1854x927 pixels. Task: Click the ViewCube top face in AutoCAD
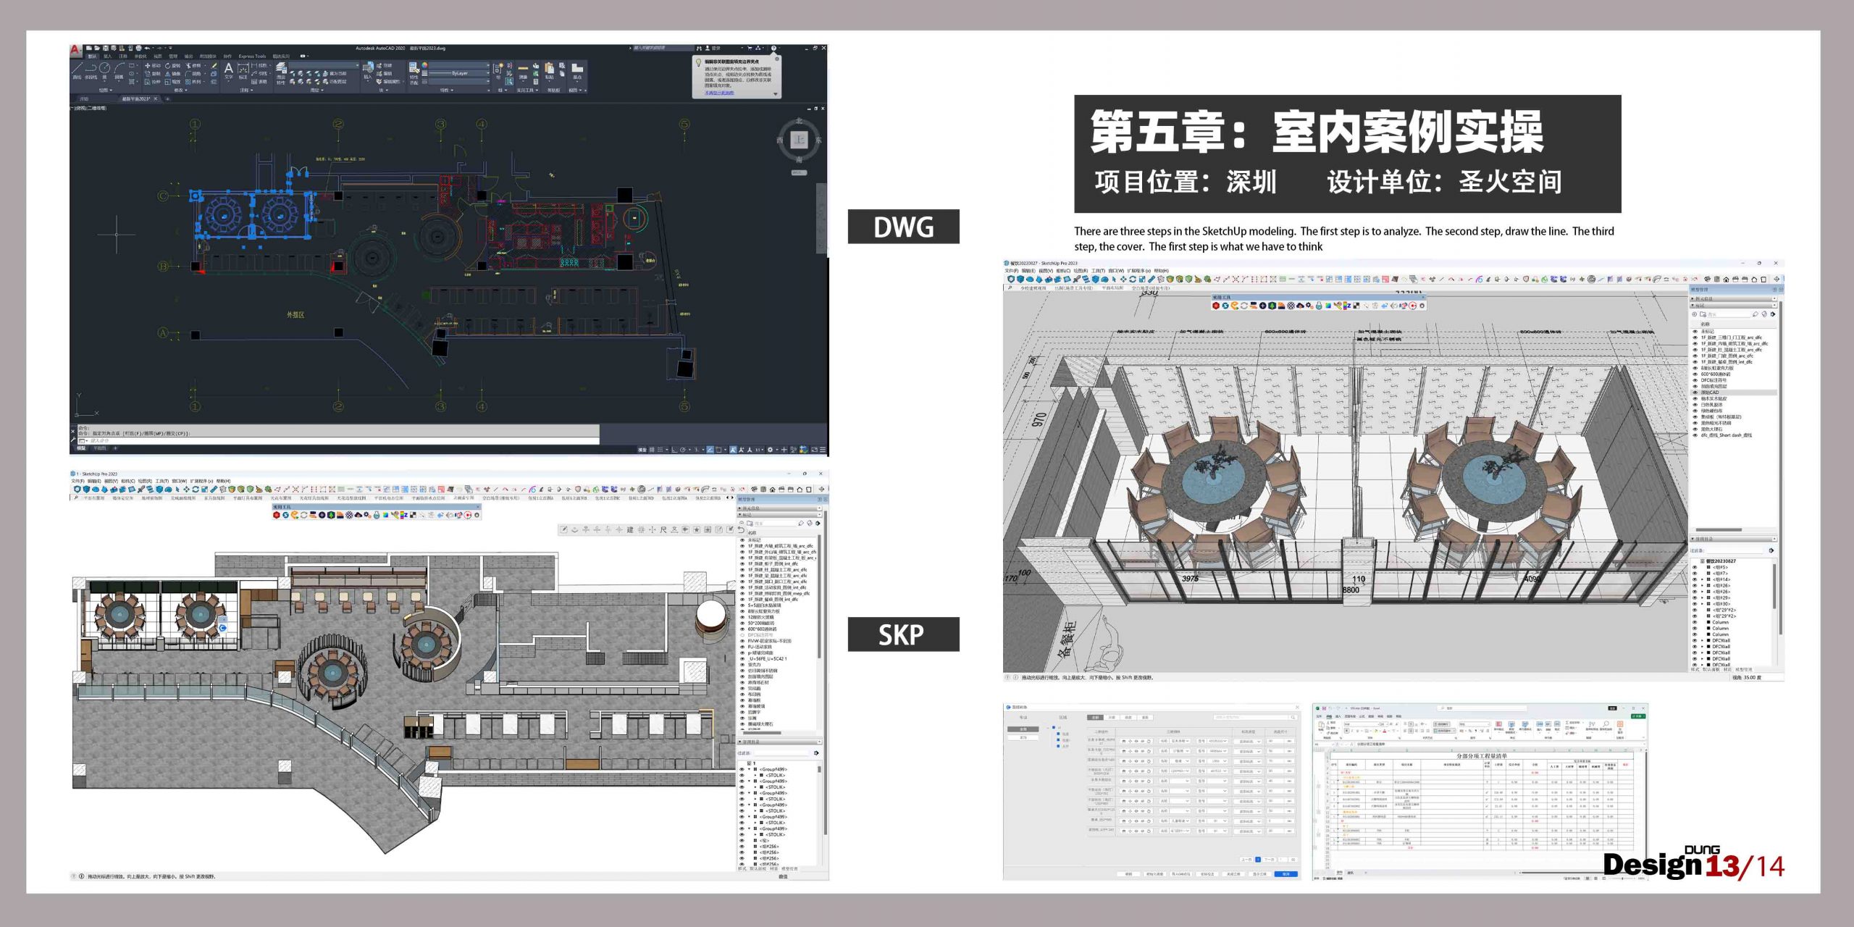pos(799,140)
